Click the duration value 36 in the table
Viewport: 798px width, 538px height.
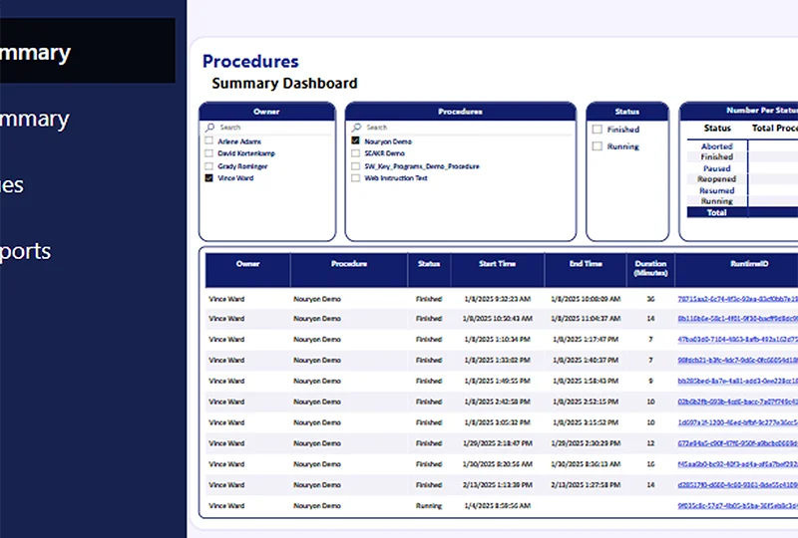coord(650,299)
